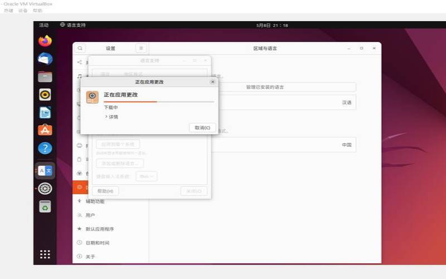Click the dimmed 添加或删除语言 button
The image size is (446, 279).
pyautogui.click(x=120, y=163)
